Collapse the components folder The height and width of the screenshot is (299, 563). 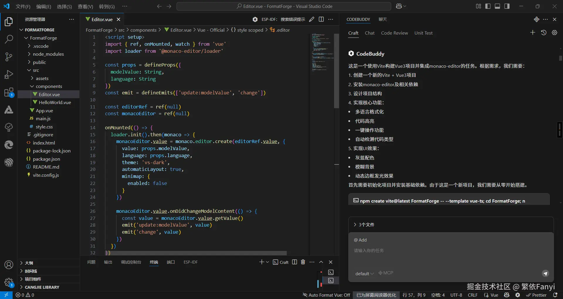[32, 86]
